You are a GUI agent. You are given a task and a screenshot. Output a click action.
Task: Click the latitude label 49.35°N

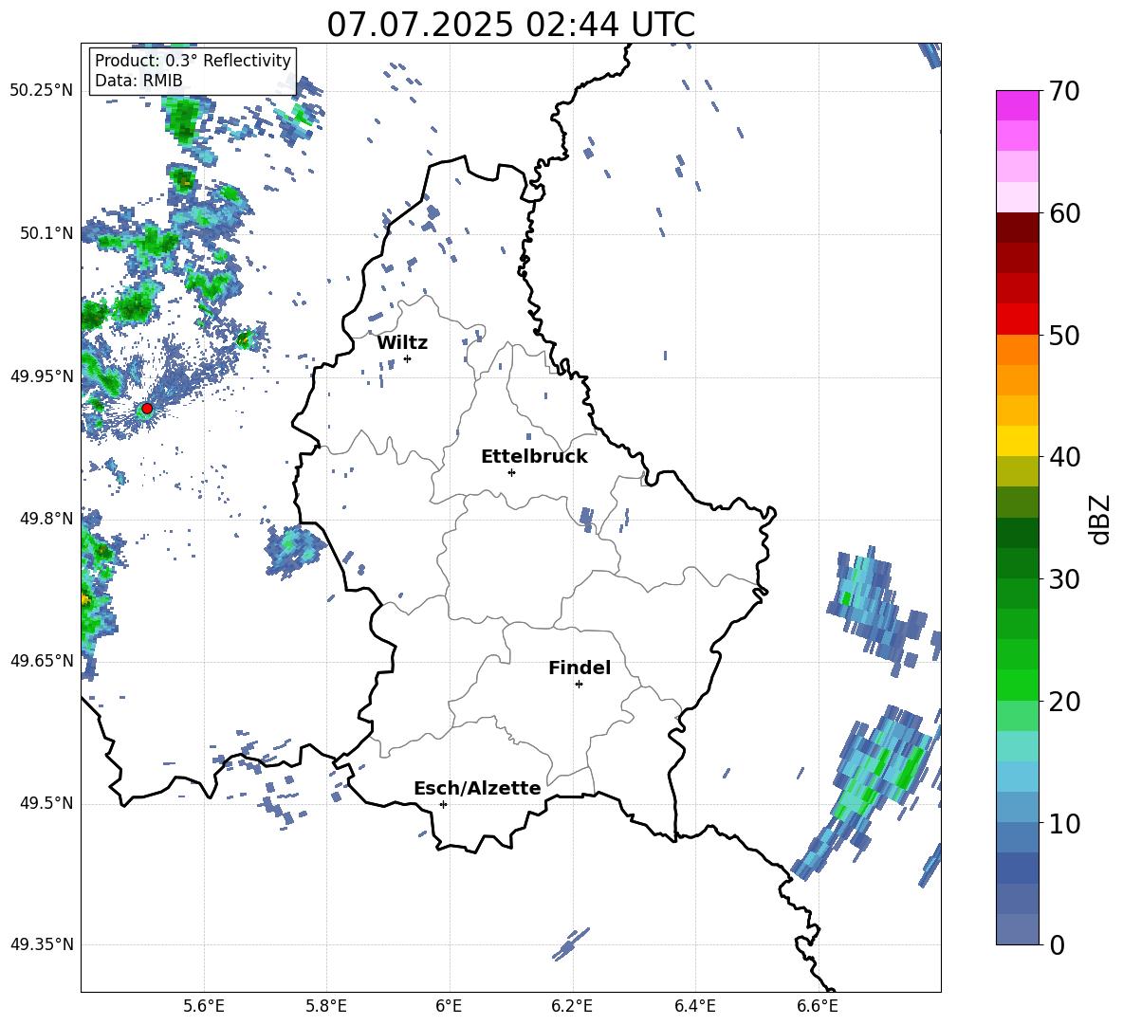[x=42, y=944]
